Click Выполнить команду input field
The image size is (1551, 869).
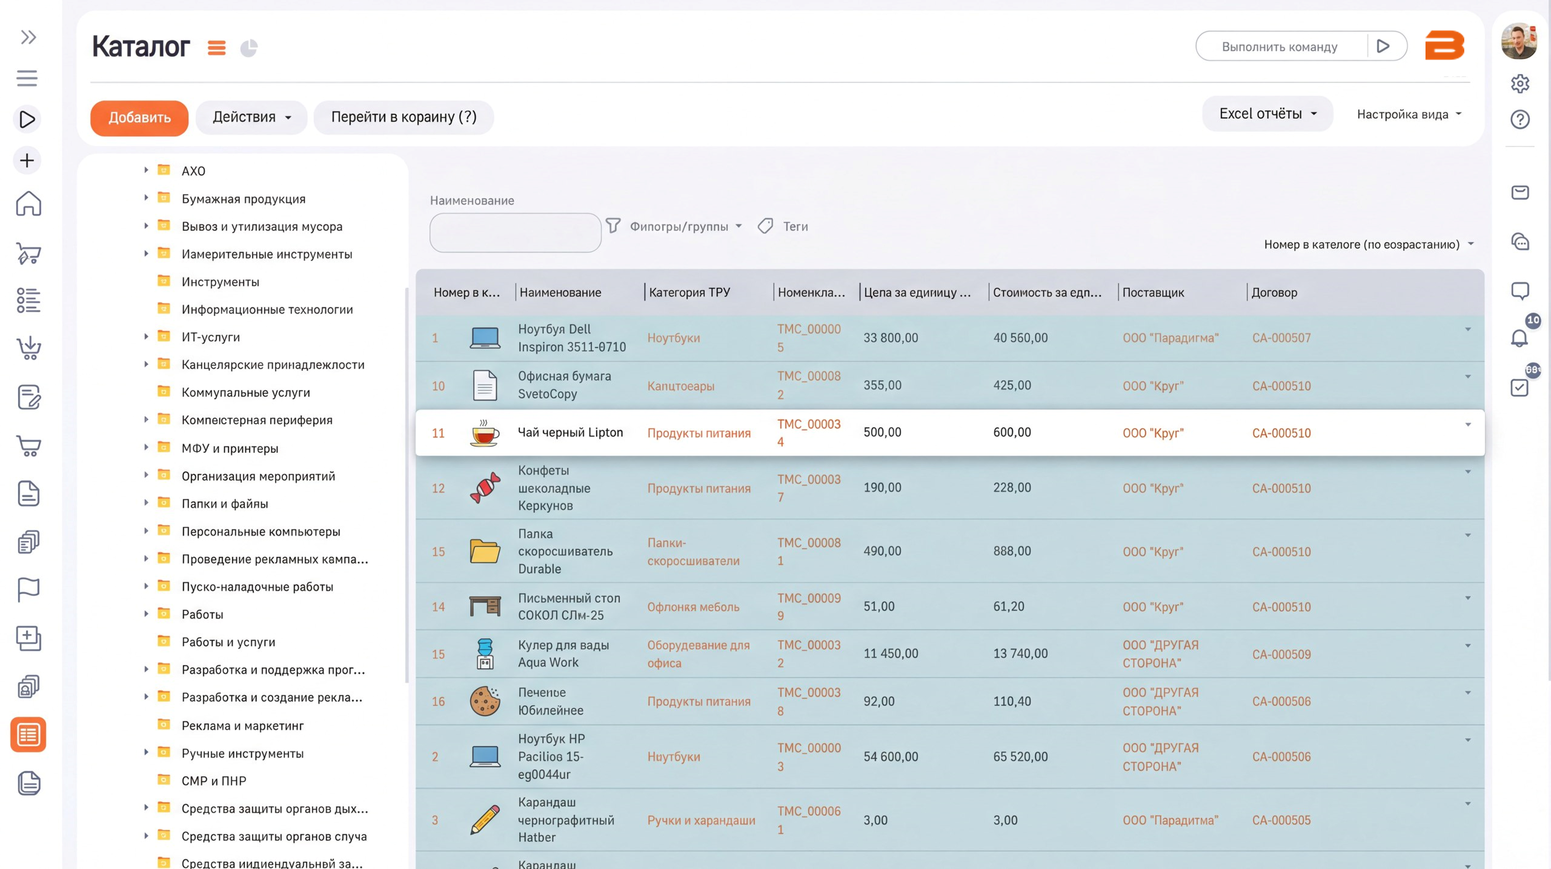point(1280,47)
